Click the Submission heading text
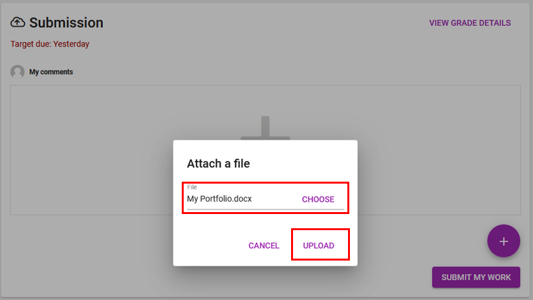This screenshot has width=533, height=300. (66, 23)
